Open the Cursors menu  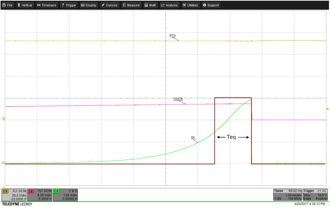(x=110, y=5)
